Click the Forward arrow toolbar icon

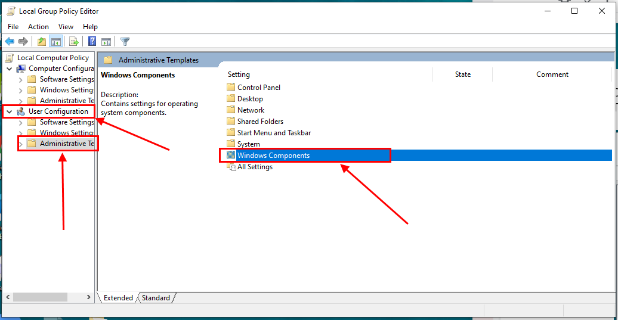(x=23, y=41)
